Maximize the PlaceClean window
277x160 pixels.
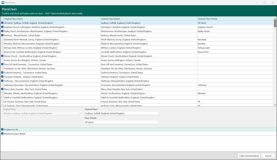[x=264, y=2]
